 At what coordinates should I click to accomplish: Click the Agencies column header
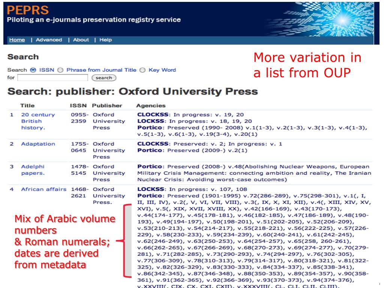pyautogui.click(x=151, y=105)
